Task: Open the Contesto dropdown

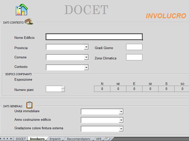Action: (x=86, y=67)
